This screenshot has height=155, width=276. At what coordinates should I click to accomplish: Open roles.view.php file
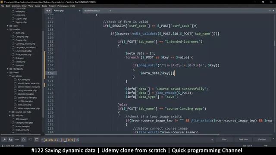(x=25, y=105)
